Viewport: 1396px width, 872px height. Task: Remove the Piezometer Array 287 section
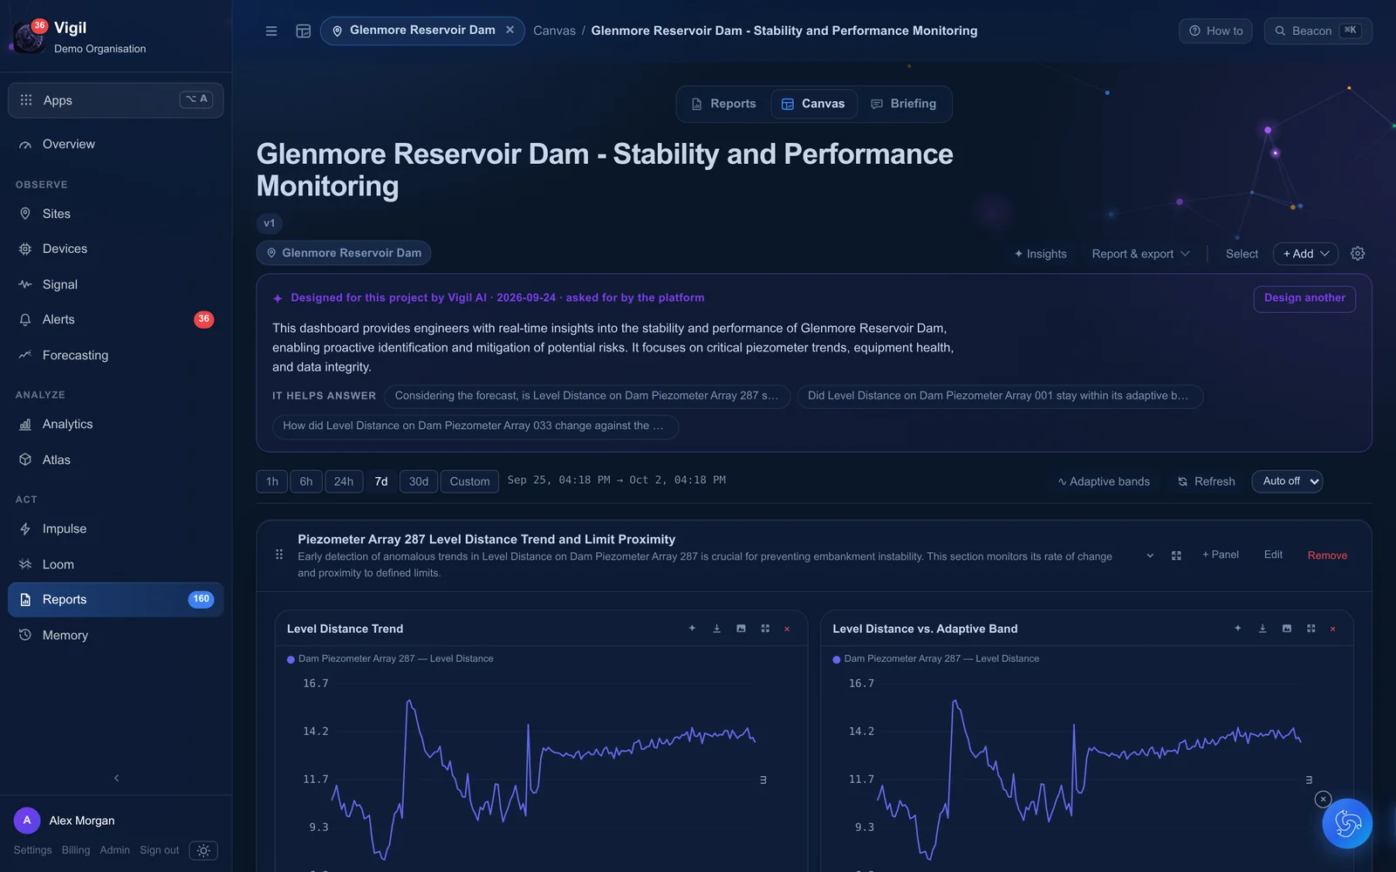tap(1327, 555)
